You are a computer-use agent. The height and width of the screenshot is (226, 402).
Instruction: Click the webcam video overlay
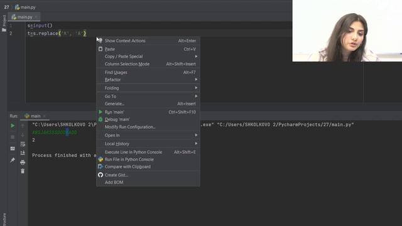347,31
